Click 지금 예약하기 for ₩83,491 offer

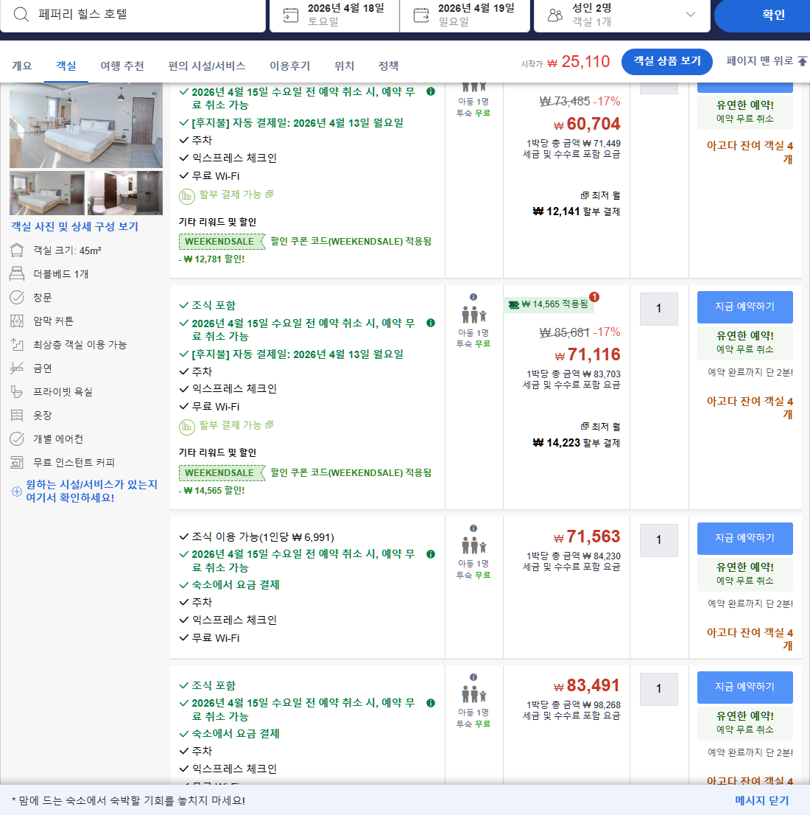pyautogui.click(x=744, y=687)
